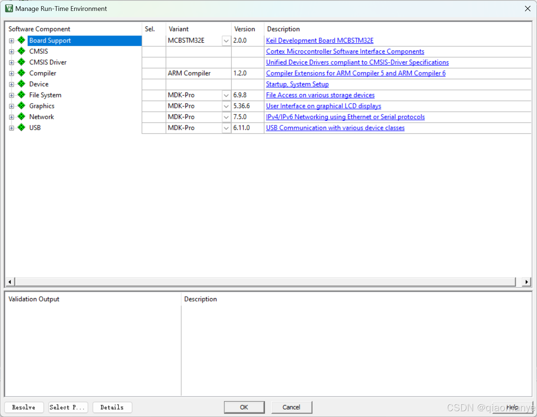The image size is (537, 417).
Task: Open User Interface on graphical LCD displays link
Action: point(324,106)
